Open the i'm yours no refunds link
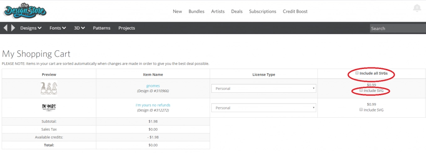Screen dimensions: 426x153 click(x=153, y=105)
